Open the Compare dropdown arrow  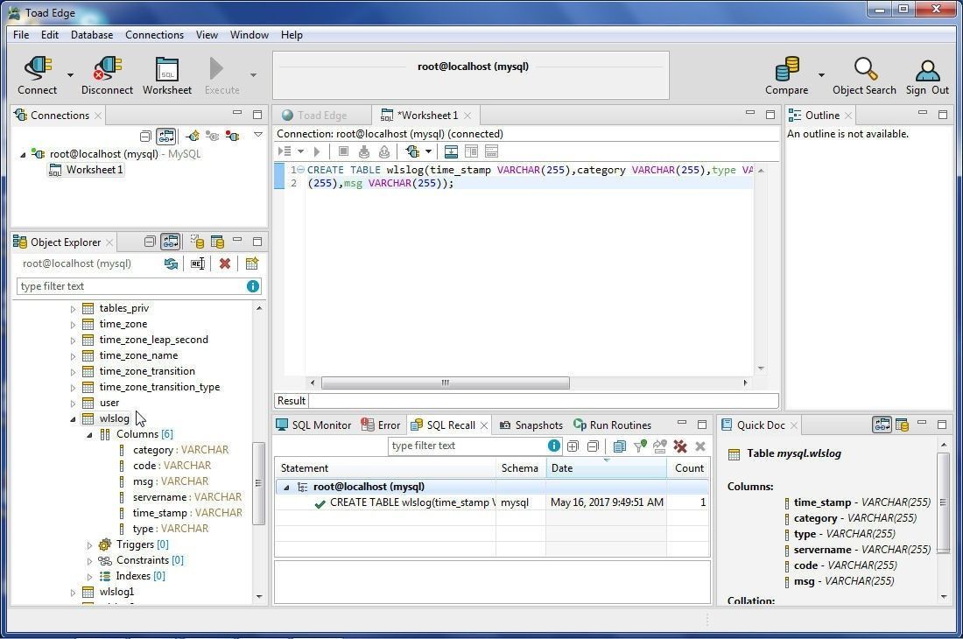click(x=821, y=75)
